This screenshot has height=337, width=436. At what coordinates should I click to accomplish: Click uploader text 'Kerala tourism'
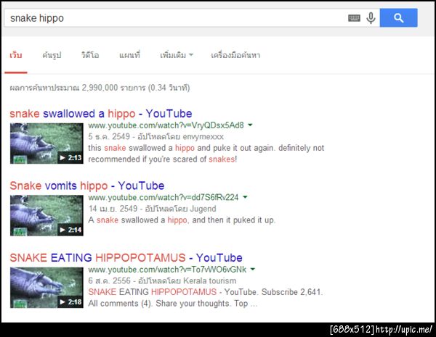coord(210,280)
